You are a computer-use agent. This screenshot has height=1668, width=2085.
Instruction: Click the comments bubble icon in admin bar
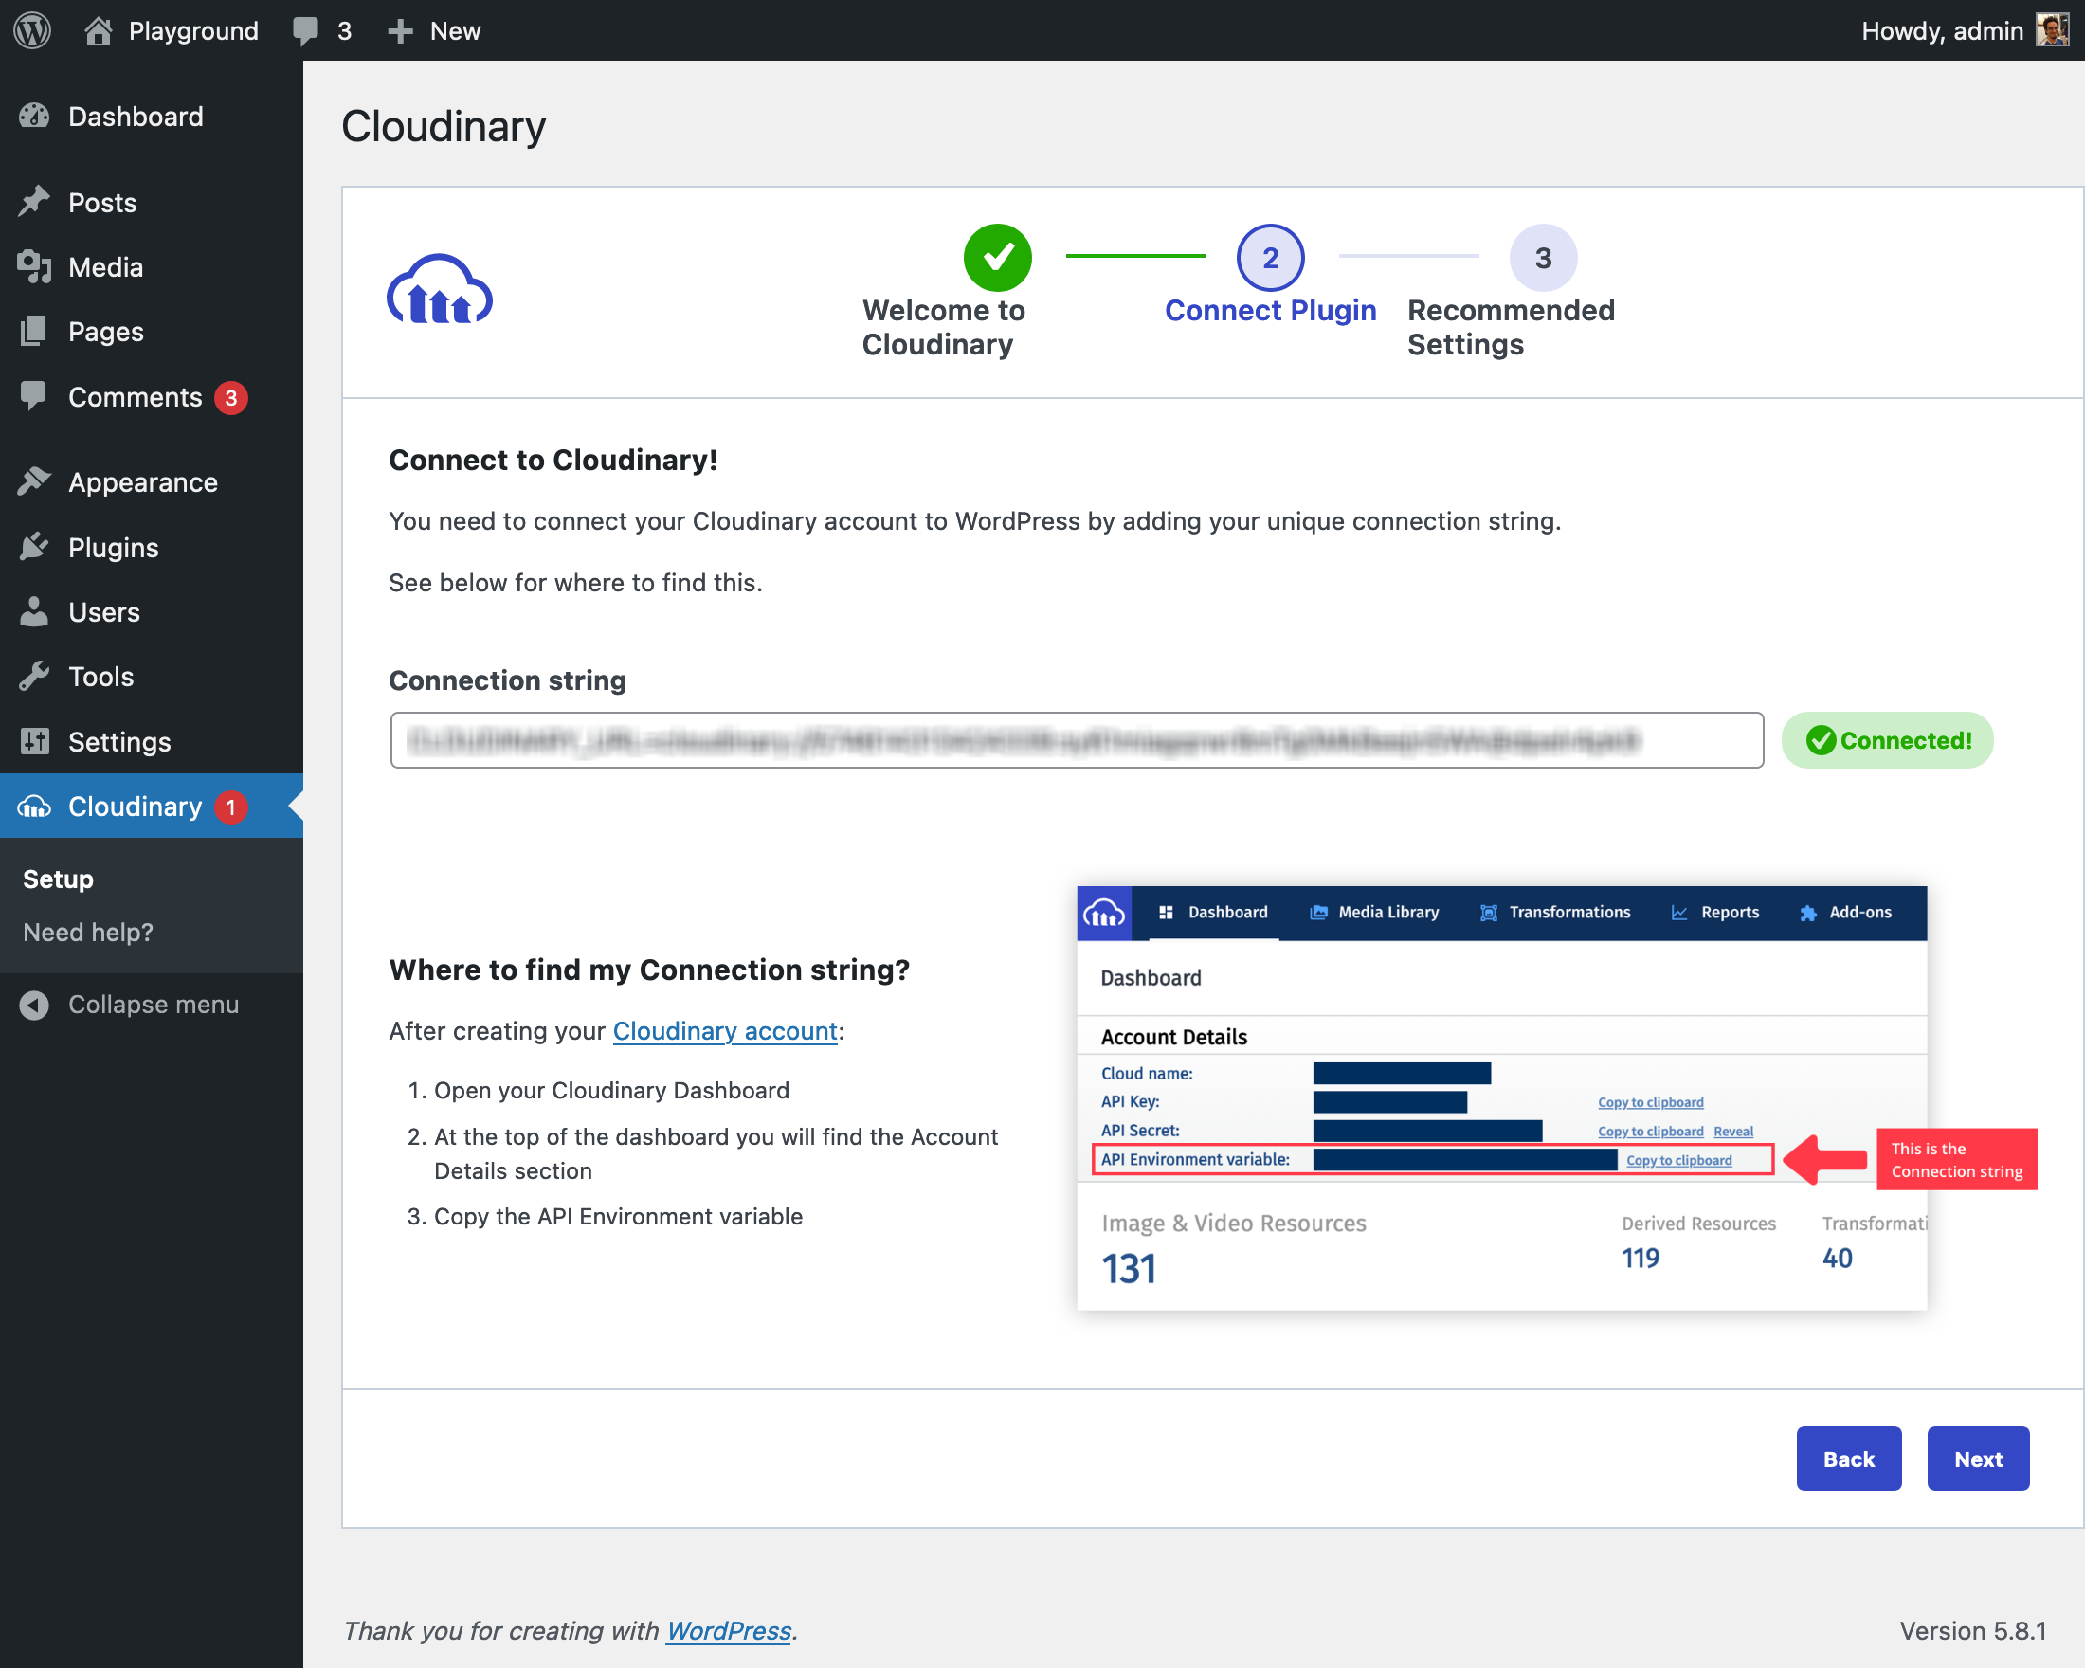coord(305,30)
